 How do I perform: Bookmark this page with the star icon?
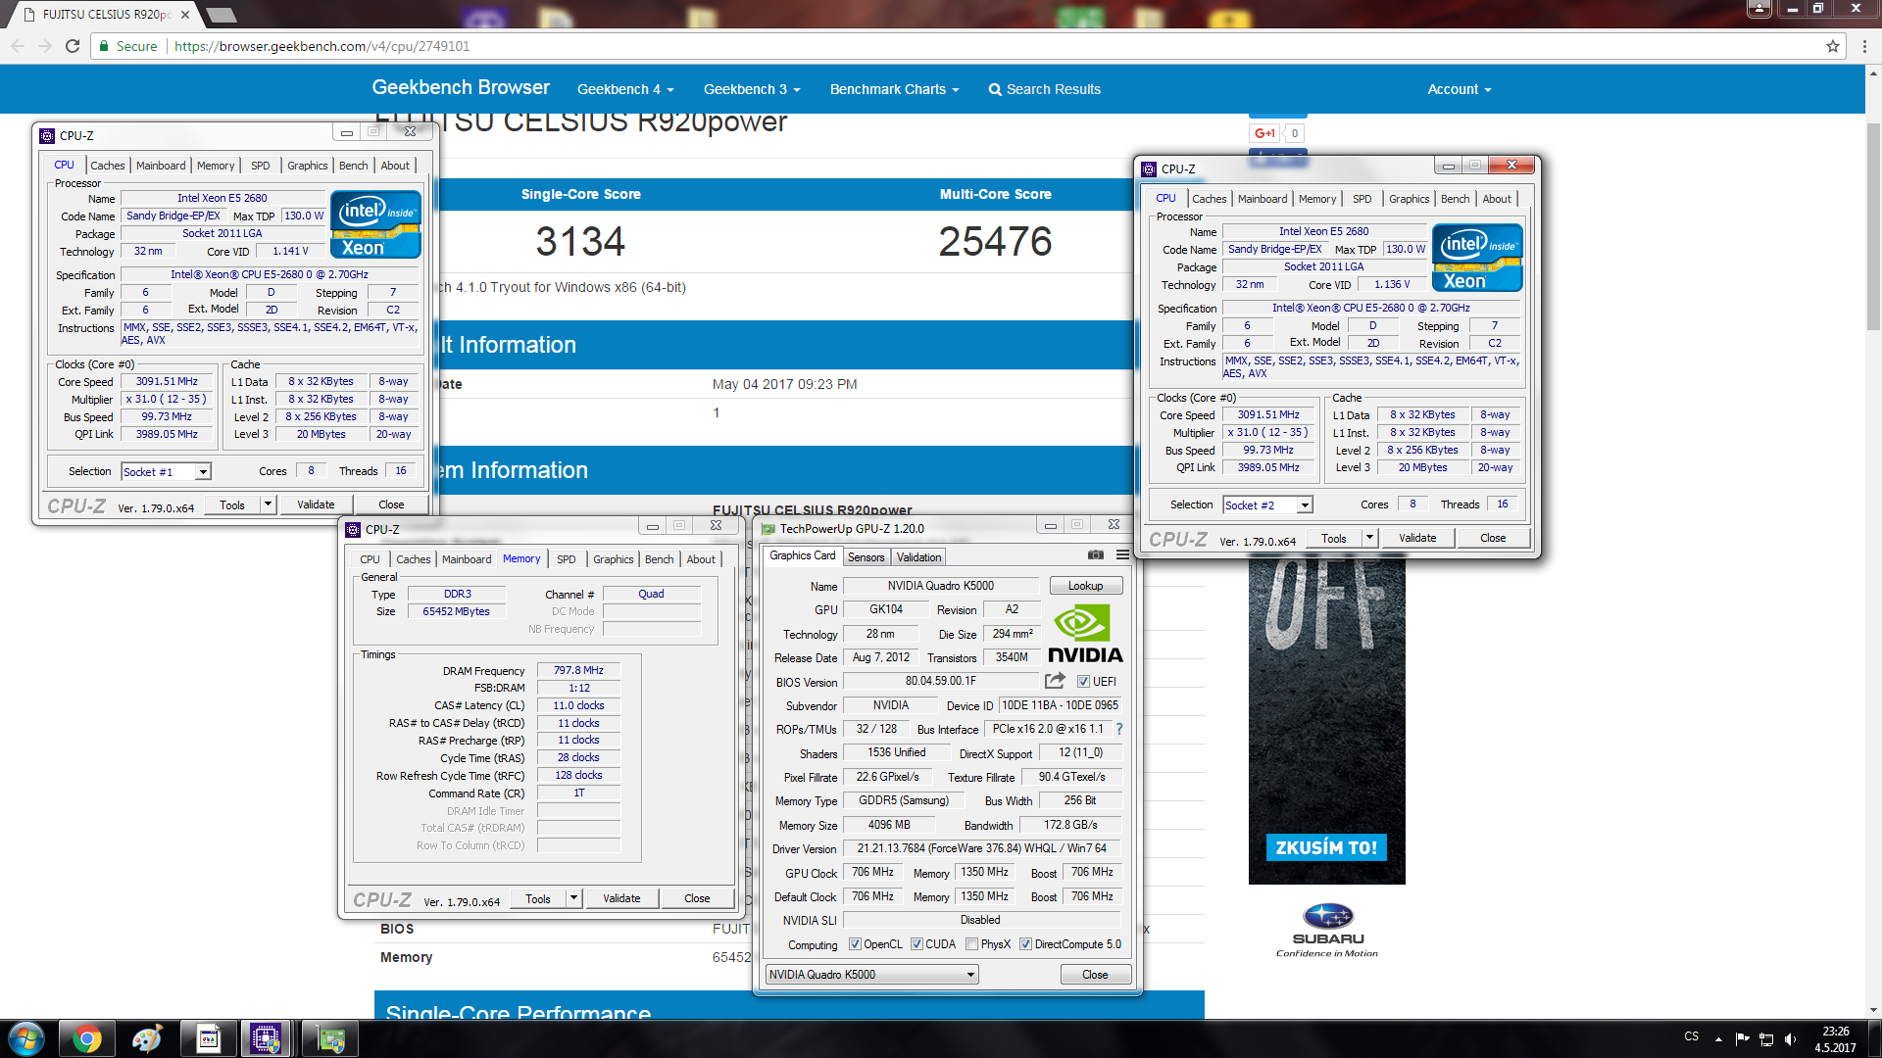click(x=1833, y=46)
